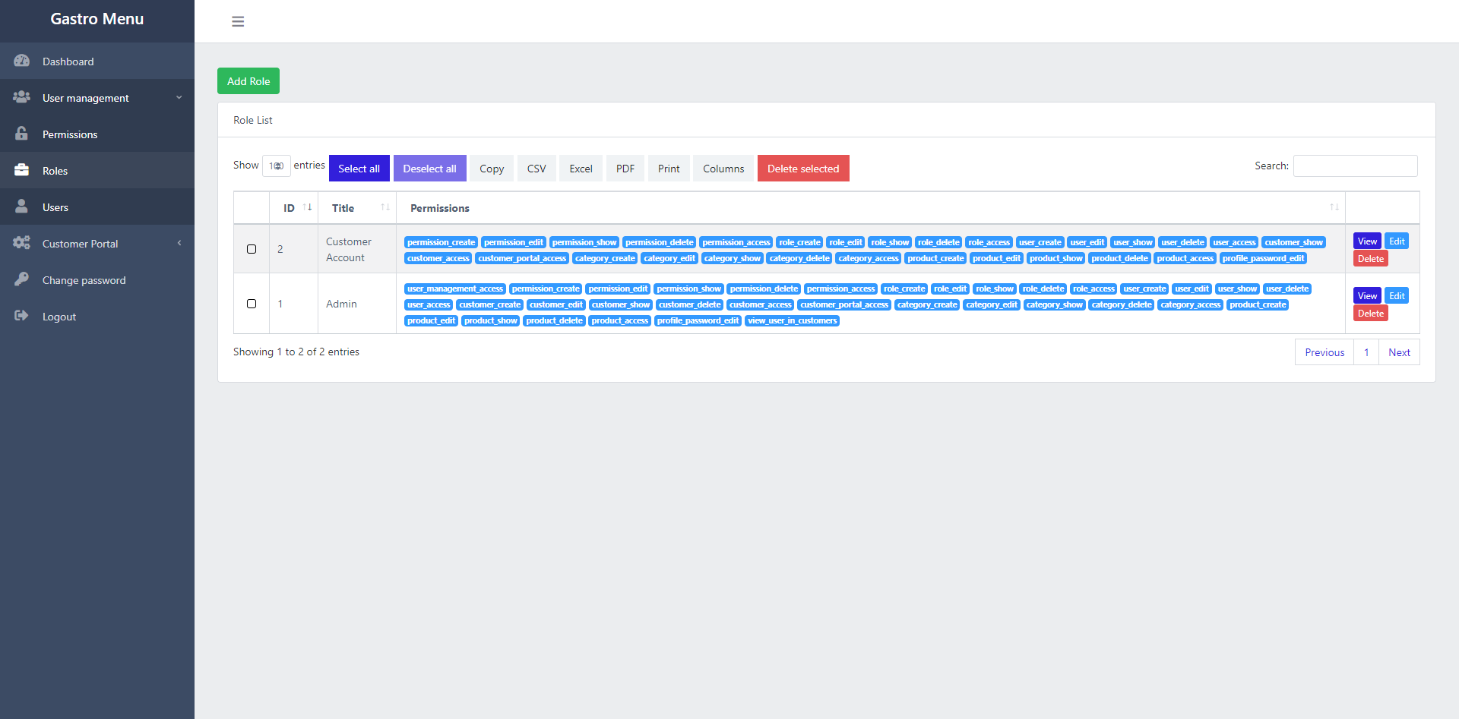Viewport: 1459px width, 719px height.
Task: Select the Users person icon in the sidebar
Action: 22,207
